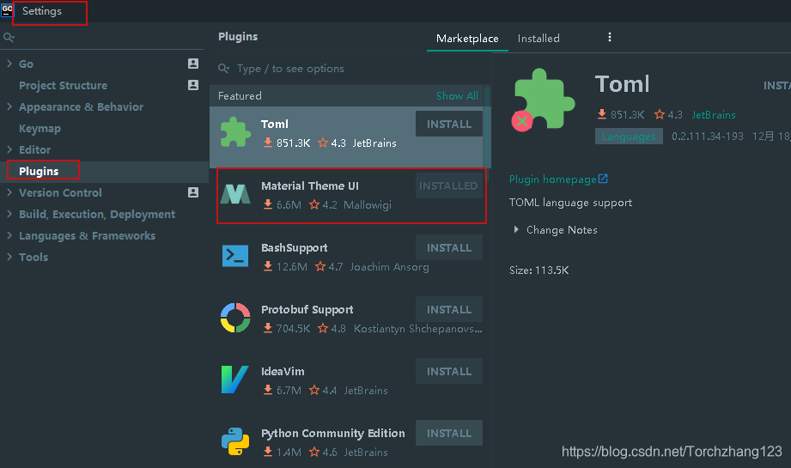
Task: Click the download count icon in Toml details
Action: point(602,114)
